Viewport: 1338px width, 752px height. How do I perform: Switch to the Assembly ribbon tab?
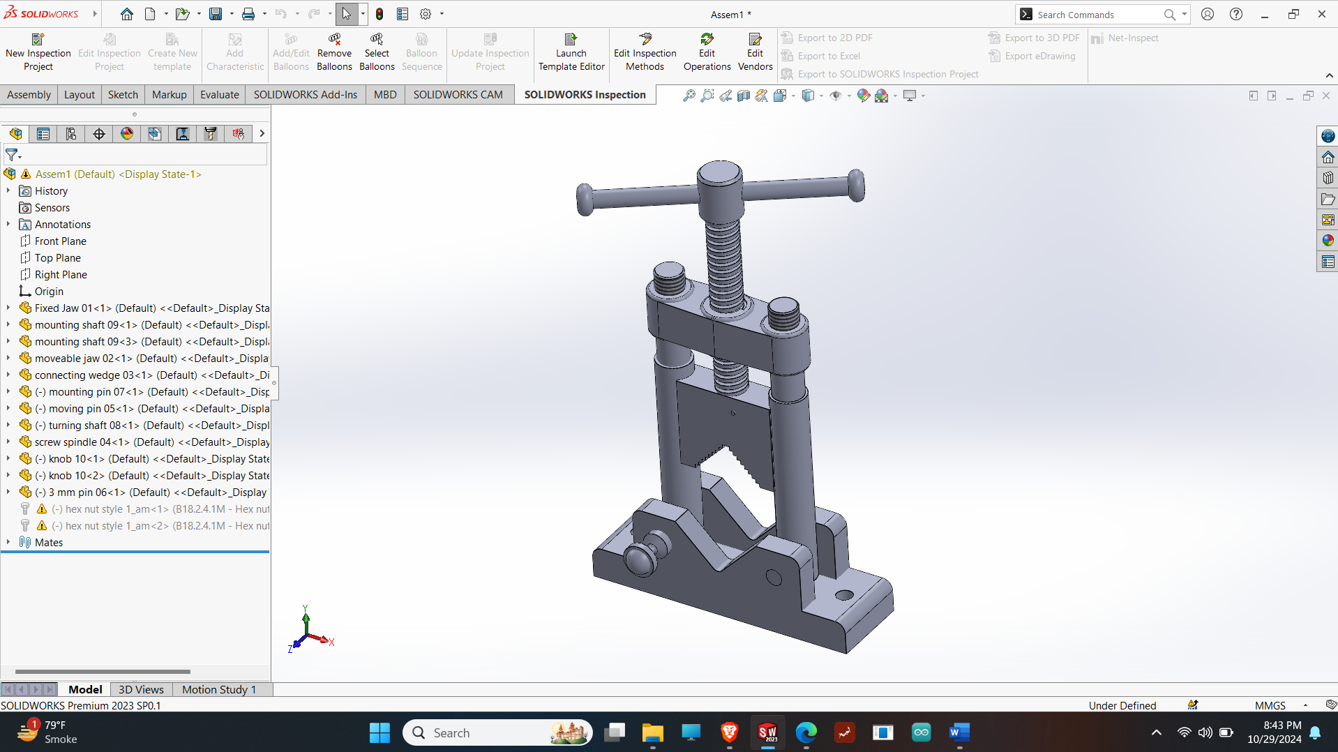click(29, 95)
